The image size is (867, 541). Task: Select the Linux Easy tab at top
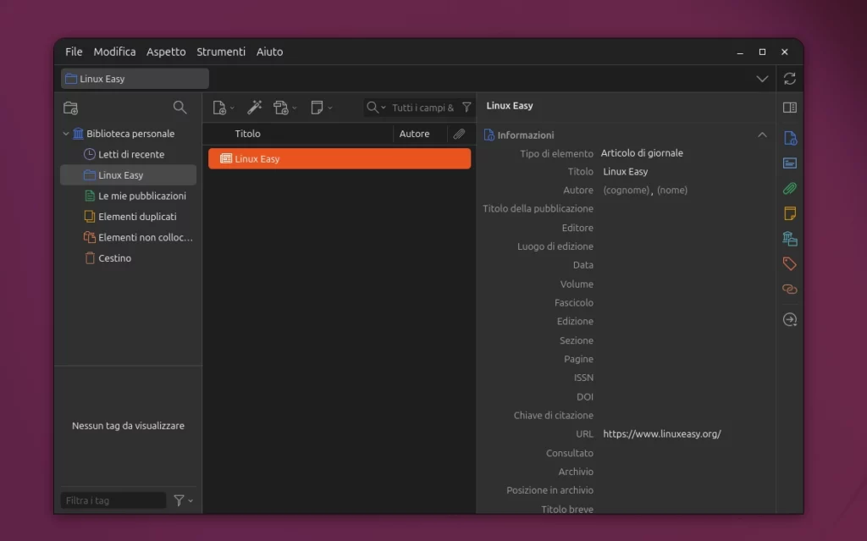[x=135, y=79]
